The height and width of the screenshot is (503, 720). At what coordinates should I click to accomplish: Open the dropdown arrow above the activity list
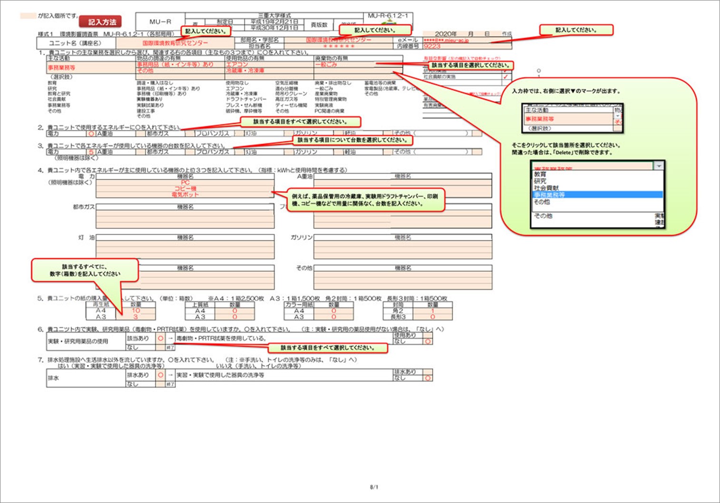[x=659, y=166]
